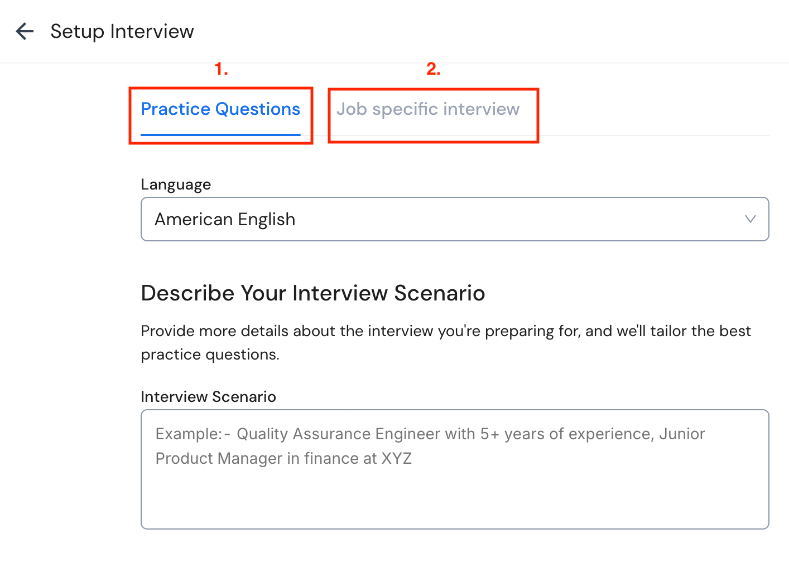Image resolution: width=789 pixels, height=563 pixels.
Task: Click the Interview Scenario label
Action: point(208,396)
